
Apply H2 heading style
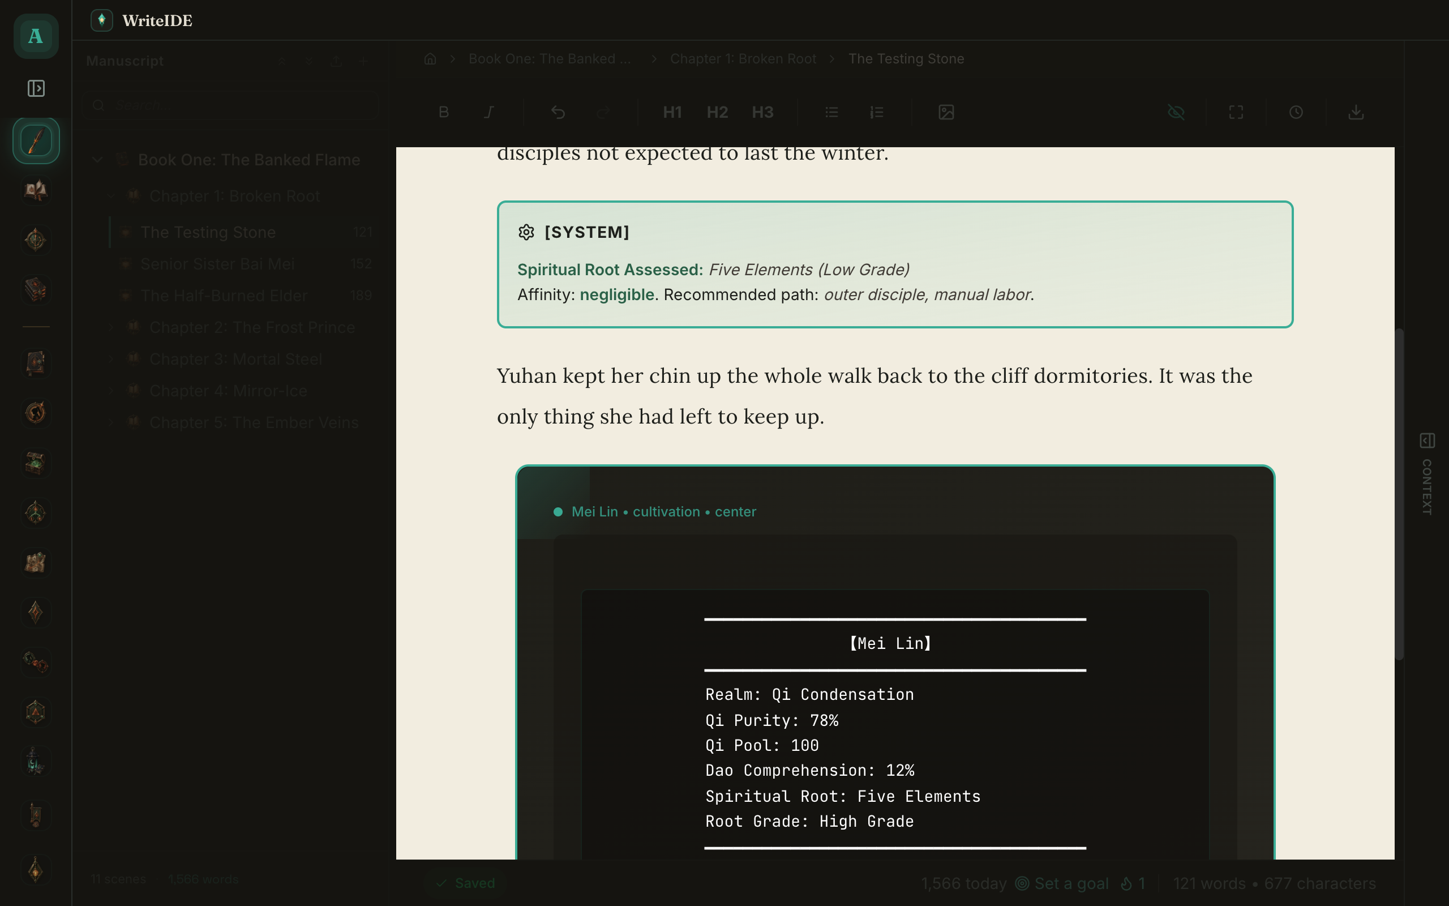(x=717, y=112)
